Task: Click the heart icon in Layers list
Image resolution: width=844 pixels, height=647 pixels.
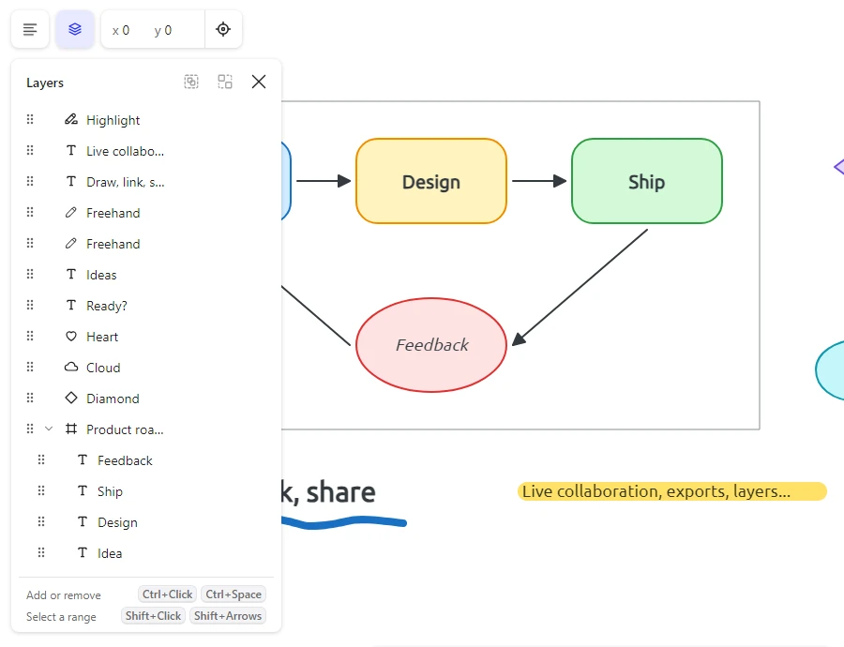Action: point(71,337)
